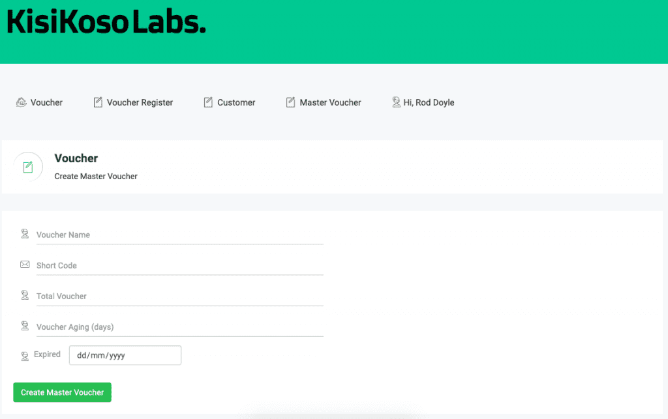This screenshot has height=419, width=668.
Task: Focus the Voucher Name text field
Action: [x=179, y=235]
